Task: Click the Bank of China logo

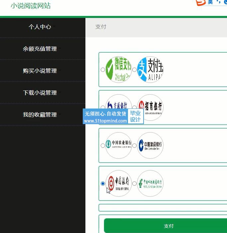Action: [119, 183]
